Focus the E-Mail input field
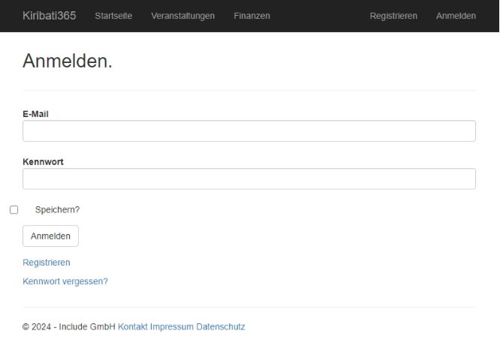Viewport: 500px width, 348px height. click(248, 131)
